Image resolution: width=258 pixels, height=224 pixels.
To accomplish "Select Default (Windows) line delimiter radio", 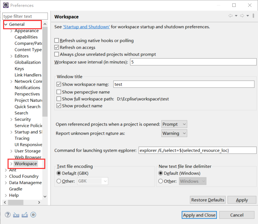I will [x=161, y=173].
